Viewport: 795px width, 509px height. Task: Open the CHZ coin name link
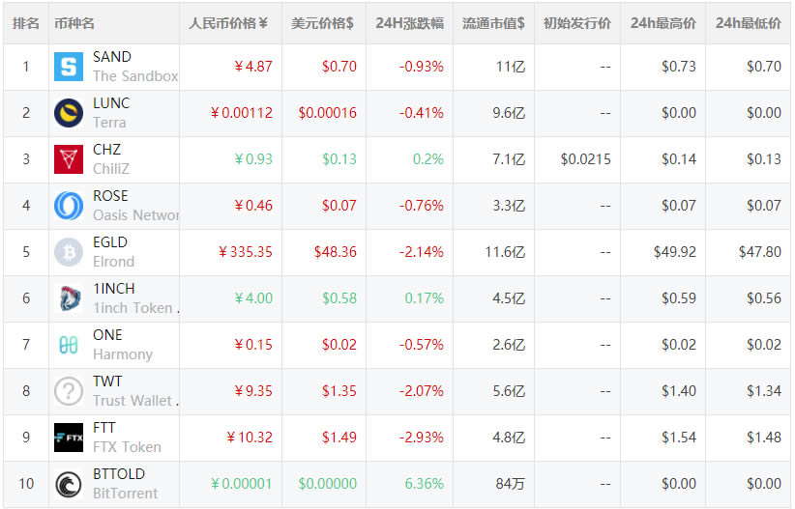[107, 150]
